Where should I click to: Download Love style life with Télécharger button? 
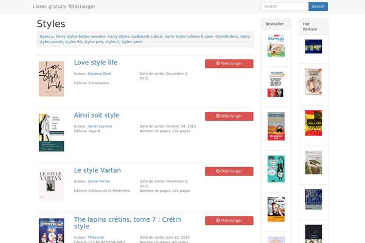229,64
